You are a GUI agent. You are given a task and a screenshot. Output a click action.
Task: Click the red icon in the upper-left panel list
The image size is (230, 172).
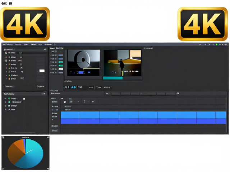click(6, 57)
